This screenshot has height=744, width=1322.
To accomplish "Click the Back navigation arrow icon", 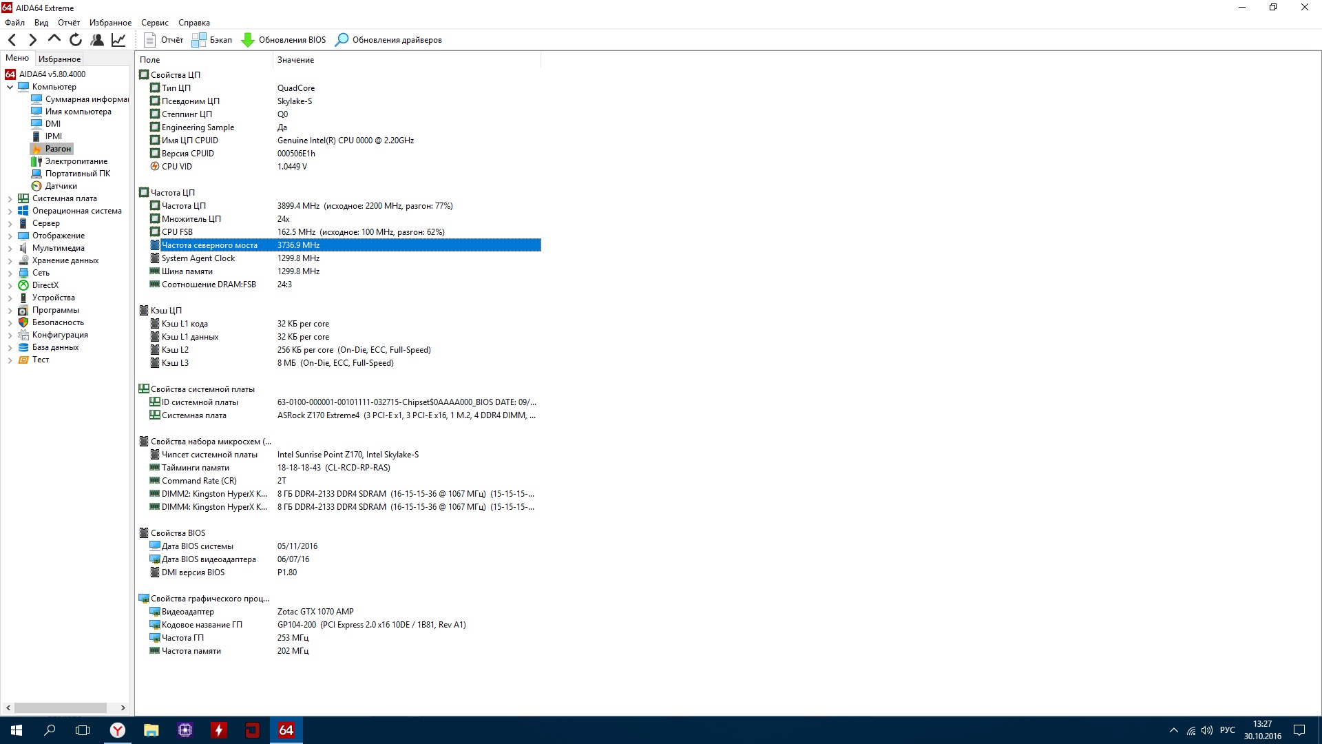I will click(12, 40).
